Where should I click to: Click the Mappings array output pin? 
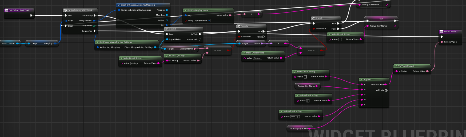[55, 43]
